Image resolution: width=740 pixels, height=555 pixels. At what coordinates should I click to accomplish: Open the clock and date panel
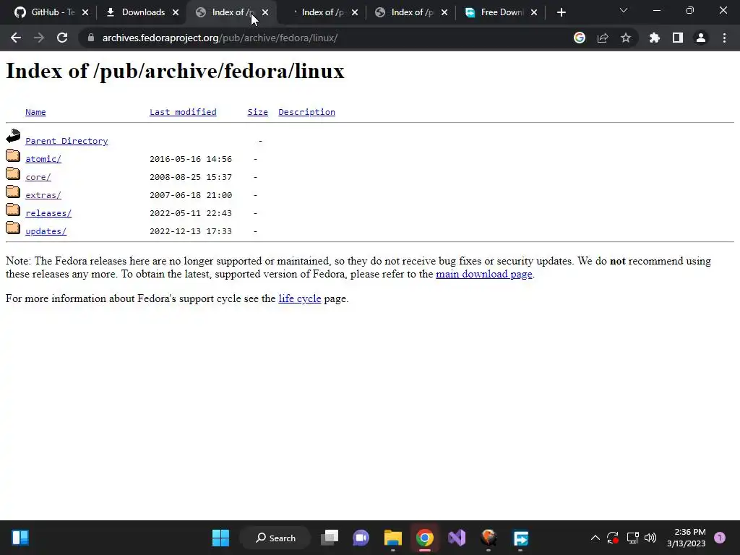coord(687,538)
